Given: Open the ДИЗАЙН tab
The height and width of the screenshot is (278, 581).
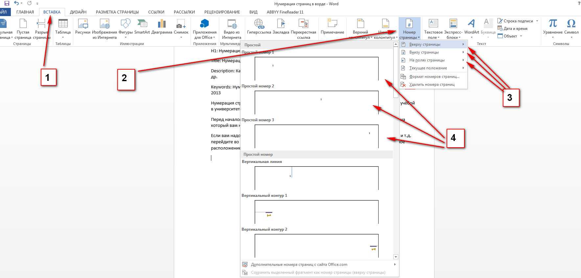Looking at the screenshot, I should click(78, 12).
